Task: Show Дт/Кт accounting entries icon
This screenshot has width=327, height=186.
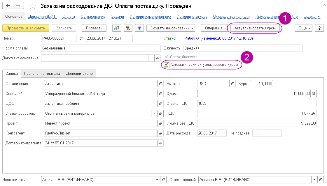Action: coord(128,28)
